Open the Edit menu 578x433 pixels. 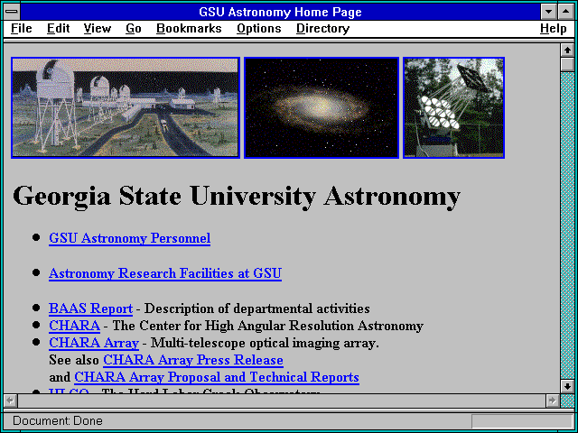(58, 28)
